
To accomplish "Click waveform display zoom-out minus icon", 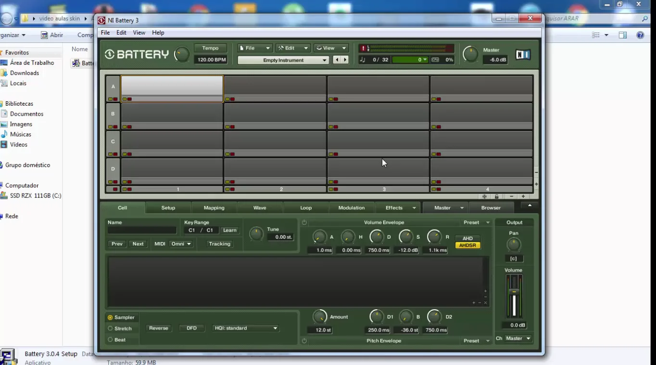I will point(479,303).
